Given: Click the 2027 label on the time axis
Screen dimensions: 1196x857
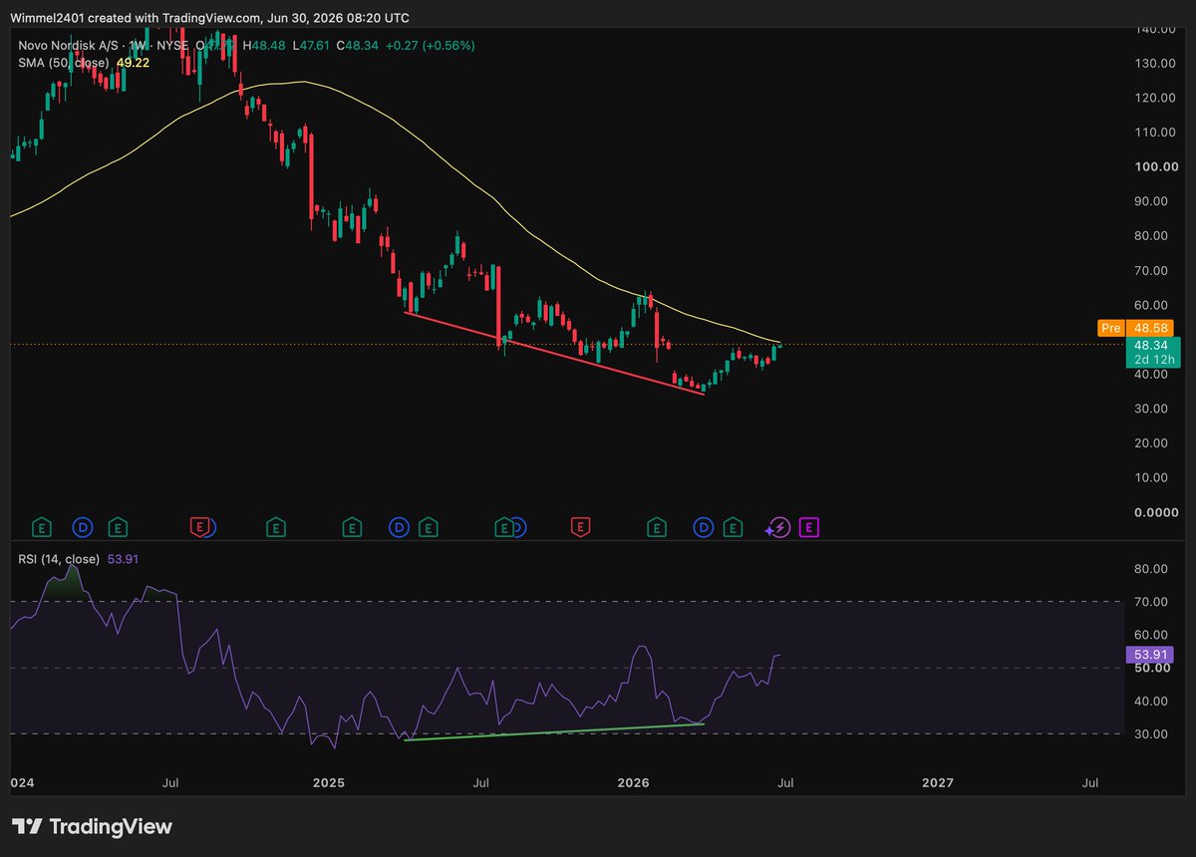Looking at the screenshot, I should point(938,782).
